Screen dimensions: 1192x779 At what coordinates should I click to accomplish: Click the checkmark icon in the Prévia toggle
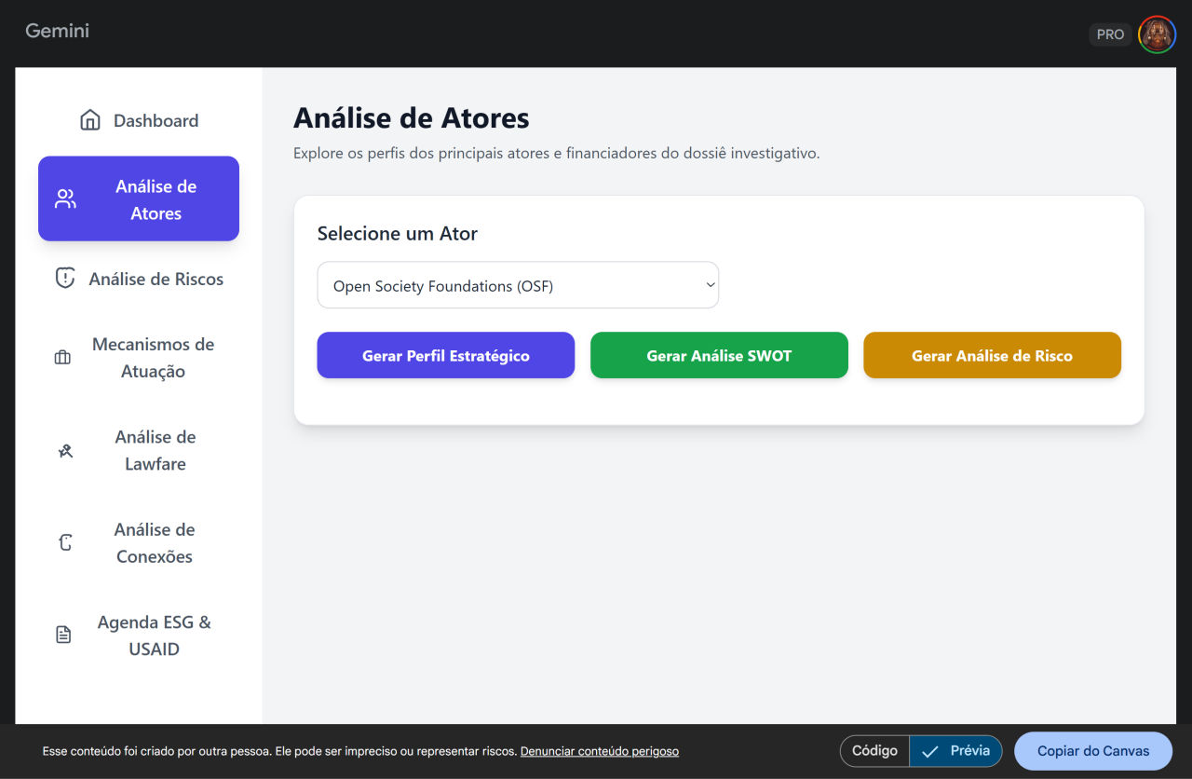tap(929, 751)
